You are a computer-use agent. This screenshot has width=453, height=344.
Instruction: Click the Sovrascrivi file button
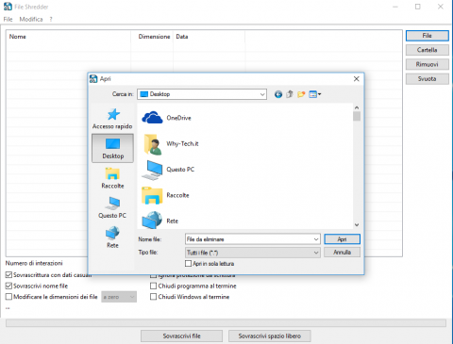pyautogui.click(x=181, y=336)
